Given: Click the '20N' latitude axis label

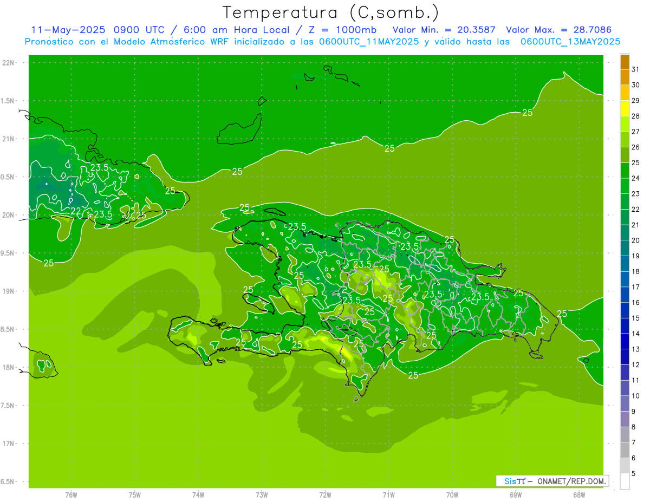Looking at the screenshot, I should 8,215.
